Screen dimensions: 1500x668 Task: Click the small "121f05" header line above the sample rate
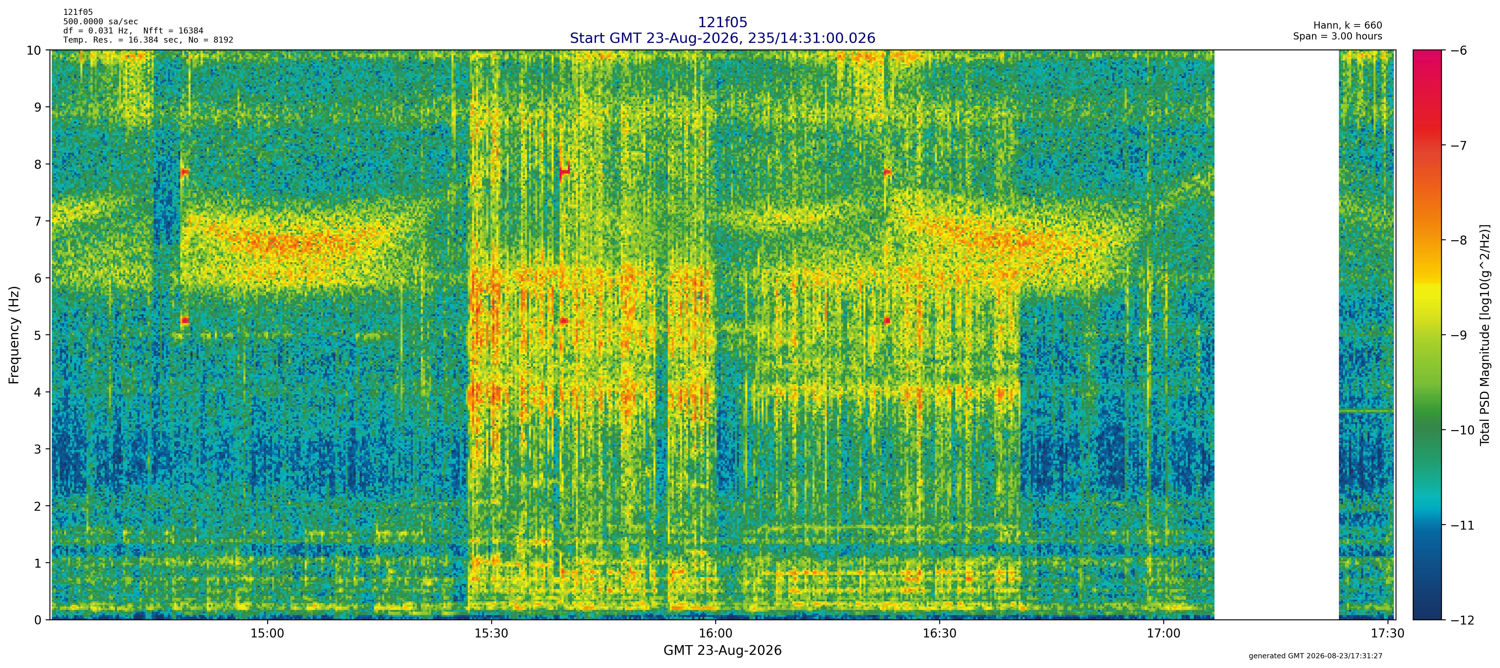click(x=78, y=12)
